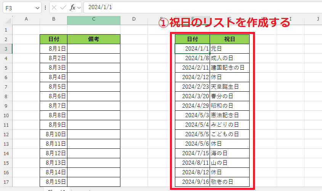
Task: Click the こどもの日 cell
Action: coord(229,134)
